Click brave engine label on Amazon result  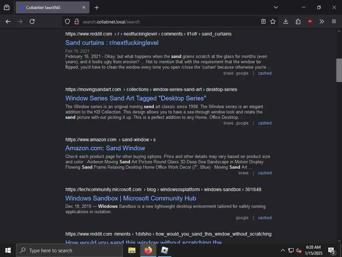[243, 173]
